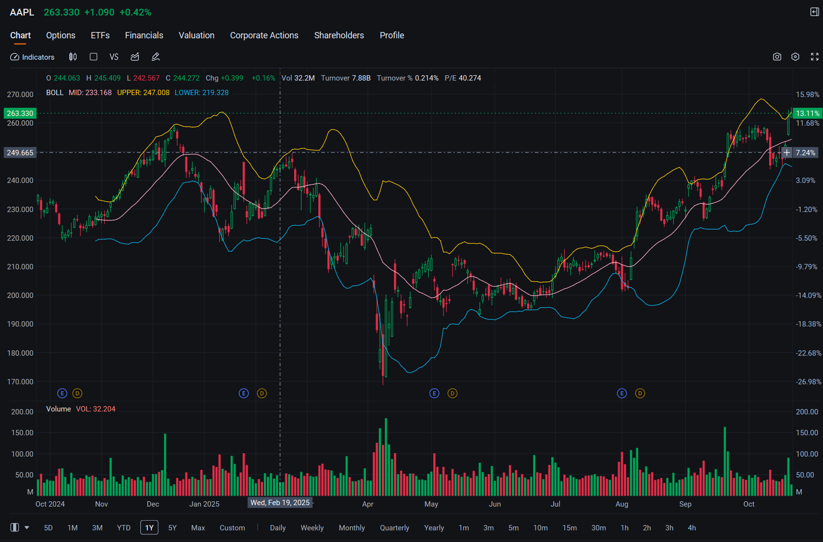Open the Valuation tab

(x=197, y=35)
